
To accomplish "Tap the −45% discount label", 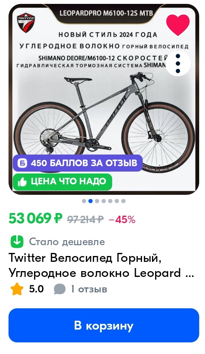I will point(122,219).
